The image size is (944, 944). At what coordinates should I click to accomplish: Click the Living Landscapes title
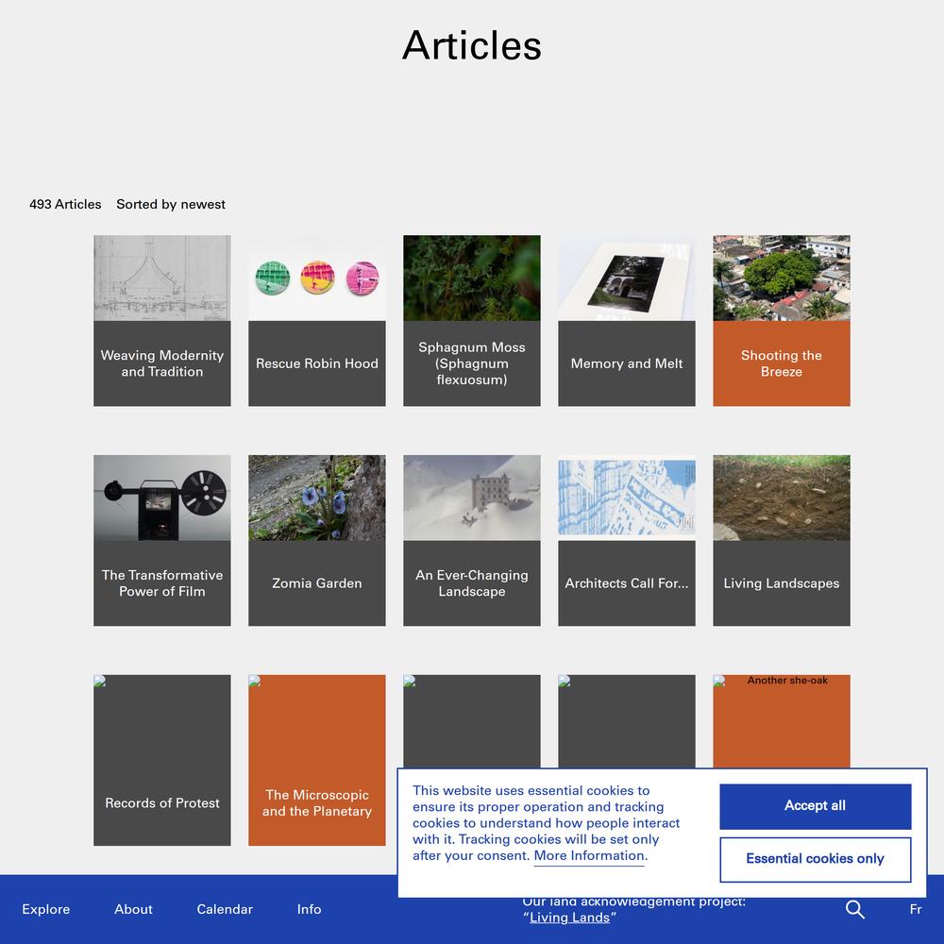click(782, 583)
